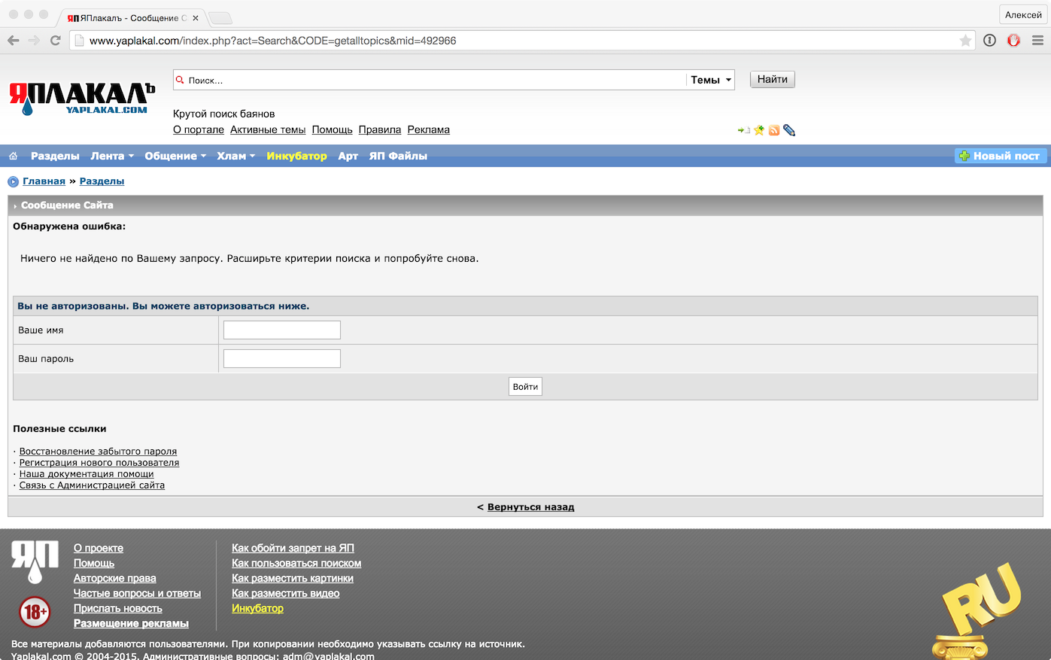Expand the Темы search scope dropdown

pyautogui.click(x=710, y=80)
